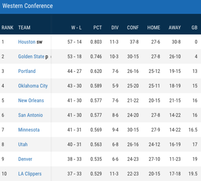Click the San Antonio team link

point(30,115)
